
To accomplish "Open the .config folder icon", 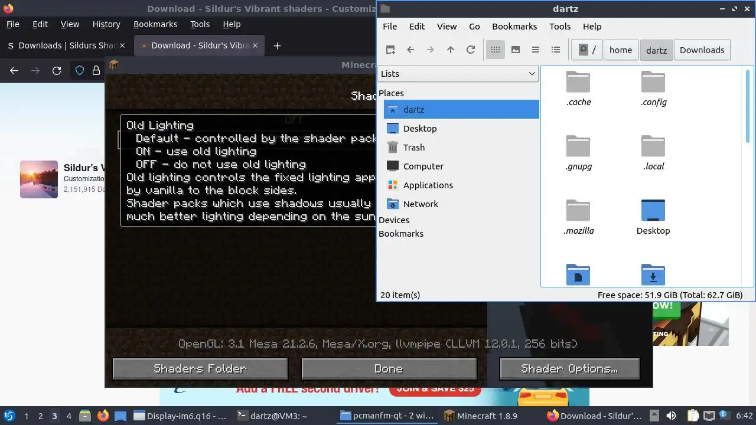I will [x=653, y=82].
